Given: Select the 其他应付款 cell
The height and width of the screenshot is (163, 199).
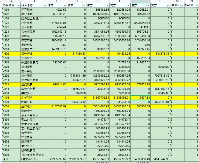Looking at the screenshot, I should [34, 89].
